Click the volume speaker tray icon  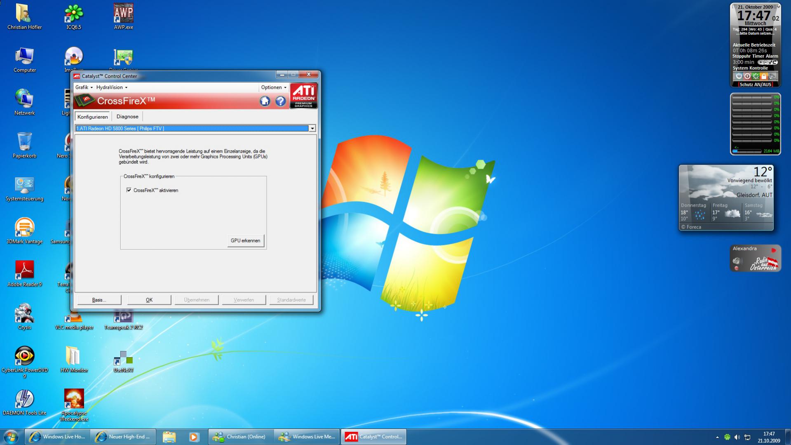coord(737,437)
